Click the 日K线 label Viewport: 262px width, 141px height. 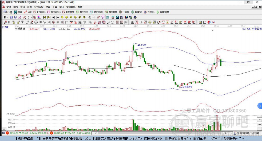5,27
